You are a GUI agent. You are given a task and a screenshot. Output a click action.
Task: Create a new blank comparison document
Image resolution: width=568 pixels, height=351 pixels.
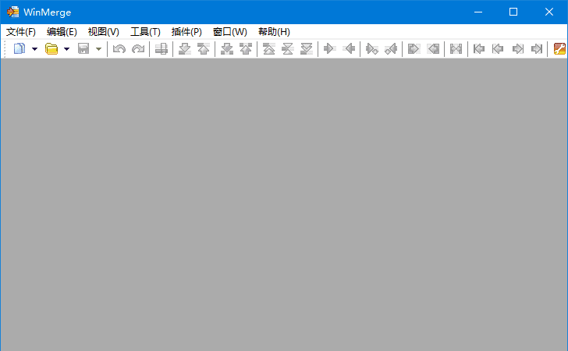coord(20,48)
